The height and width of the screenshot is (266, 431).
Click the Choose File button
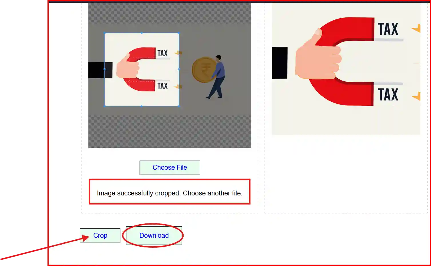click(x=170, y=167)
